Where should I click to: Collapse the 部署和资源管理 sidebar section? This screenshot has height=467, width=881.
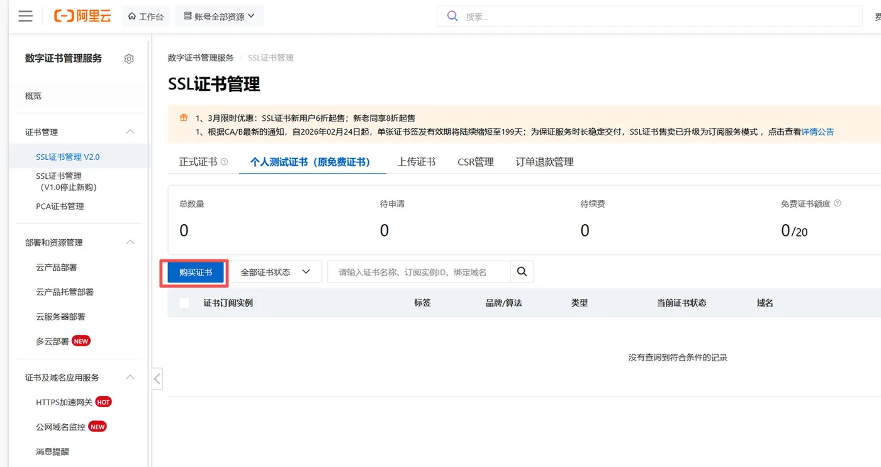pos(130,242)
